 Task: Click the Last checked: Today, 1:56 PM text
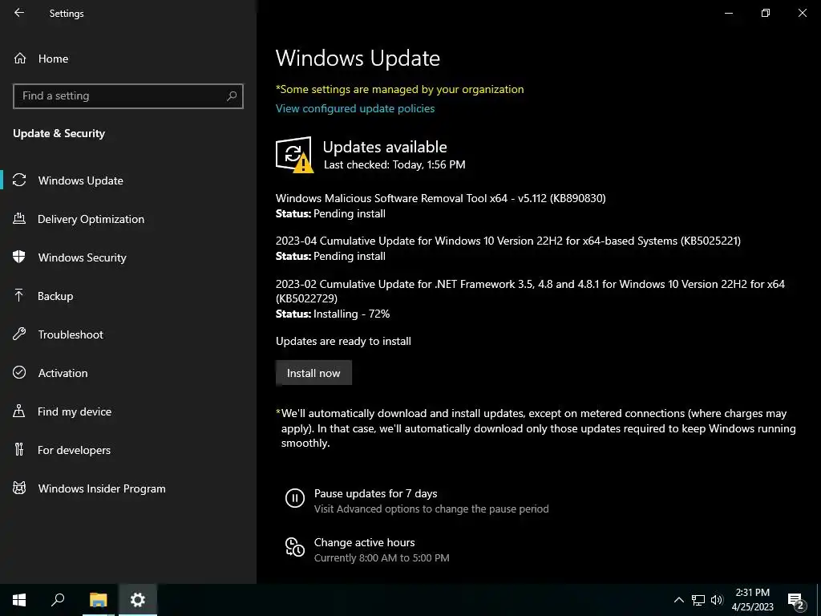tap(394, 164)
